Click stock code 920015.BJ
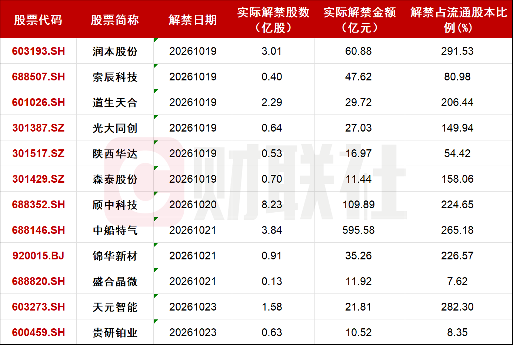This screenshot has width=513, height=345. 39,256
